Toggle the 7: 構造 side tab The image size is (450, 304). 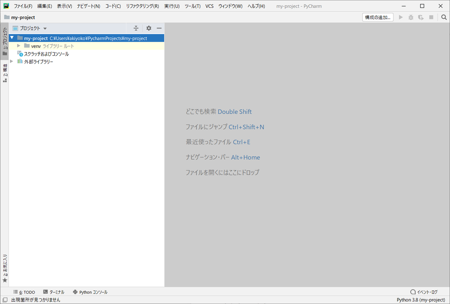(x=4, y=73)
